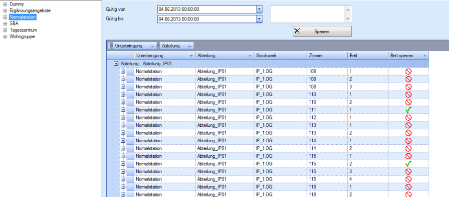Sort by Bett sperren column header

coord(408,56)
